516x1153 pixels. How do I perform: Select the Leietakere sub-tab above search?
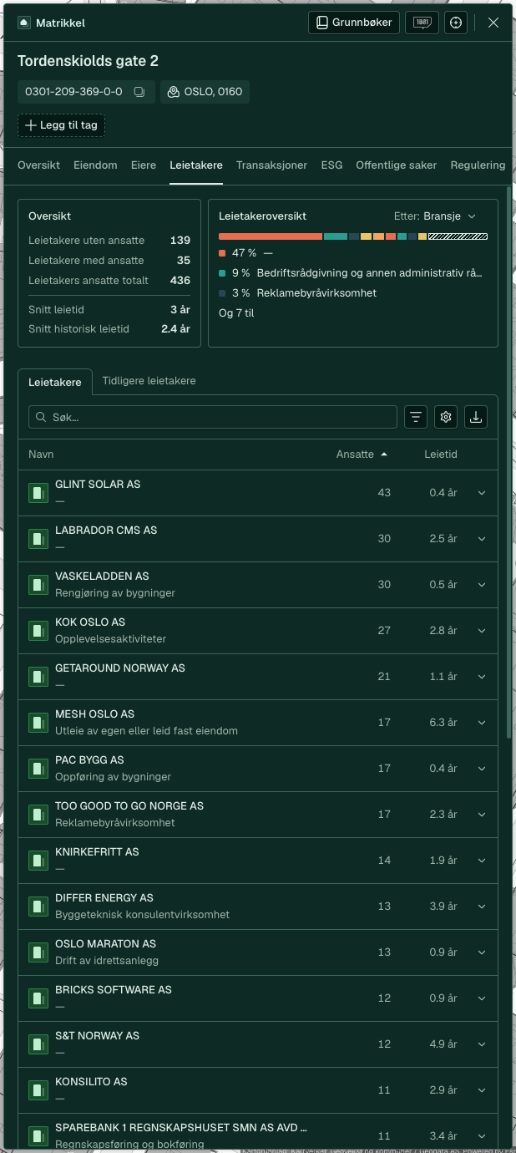(x=55, y=382)
